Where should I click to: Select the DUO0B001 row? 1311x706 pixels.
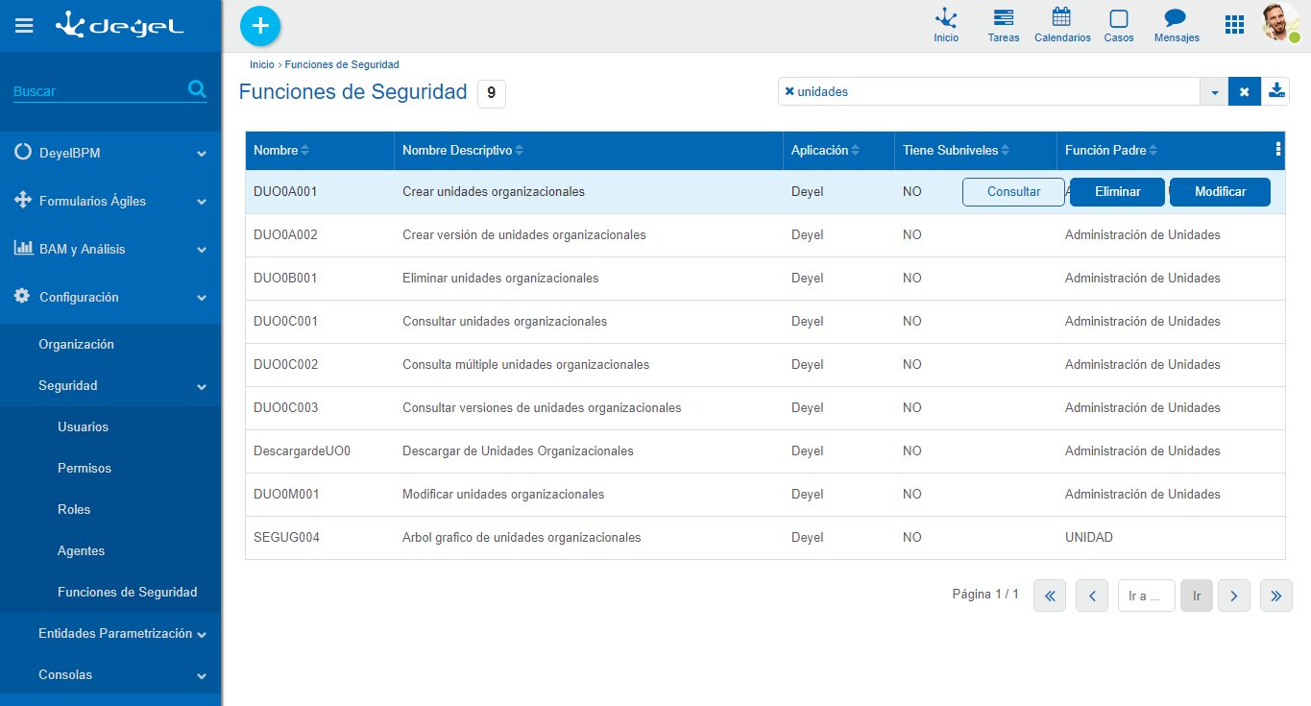765,279
